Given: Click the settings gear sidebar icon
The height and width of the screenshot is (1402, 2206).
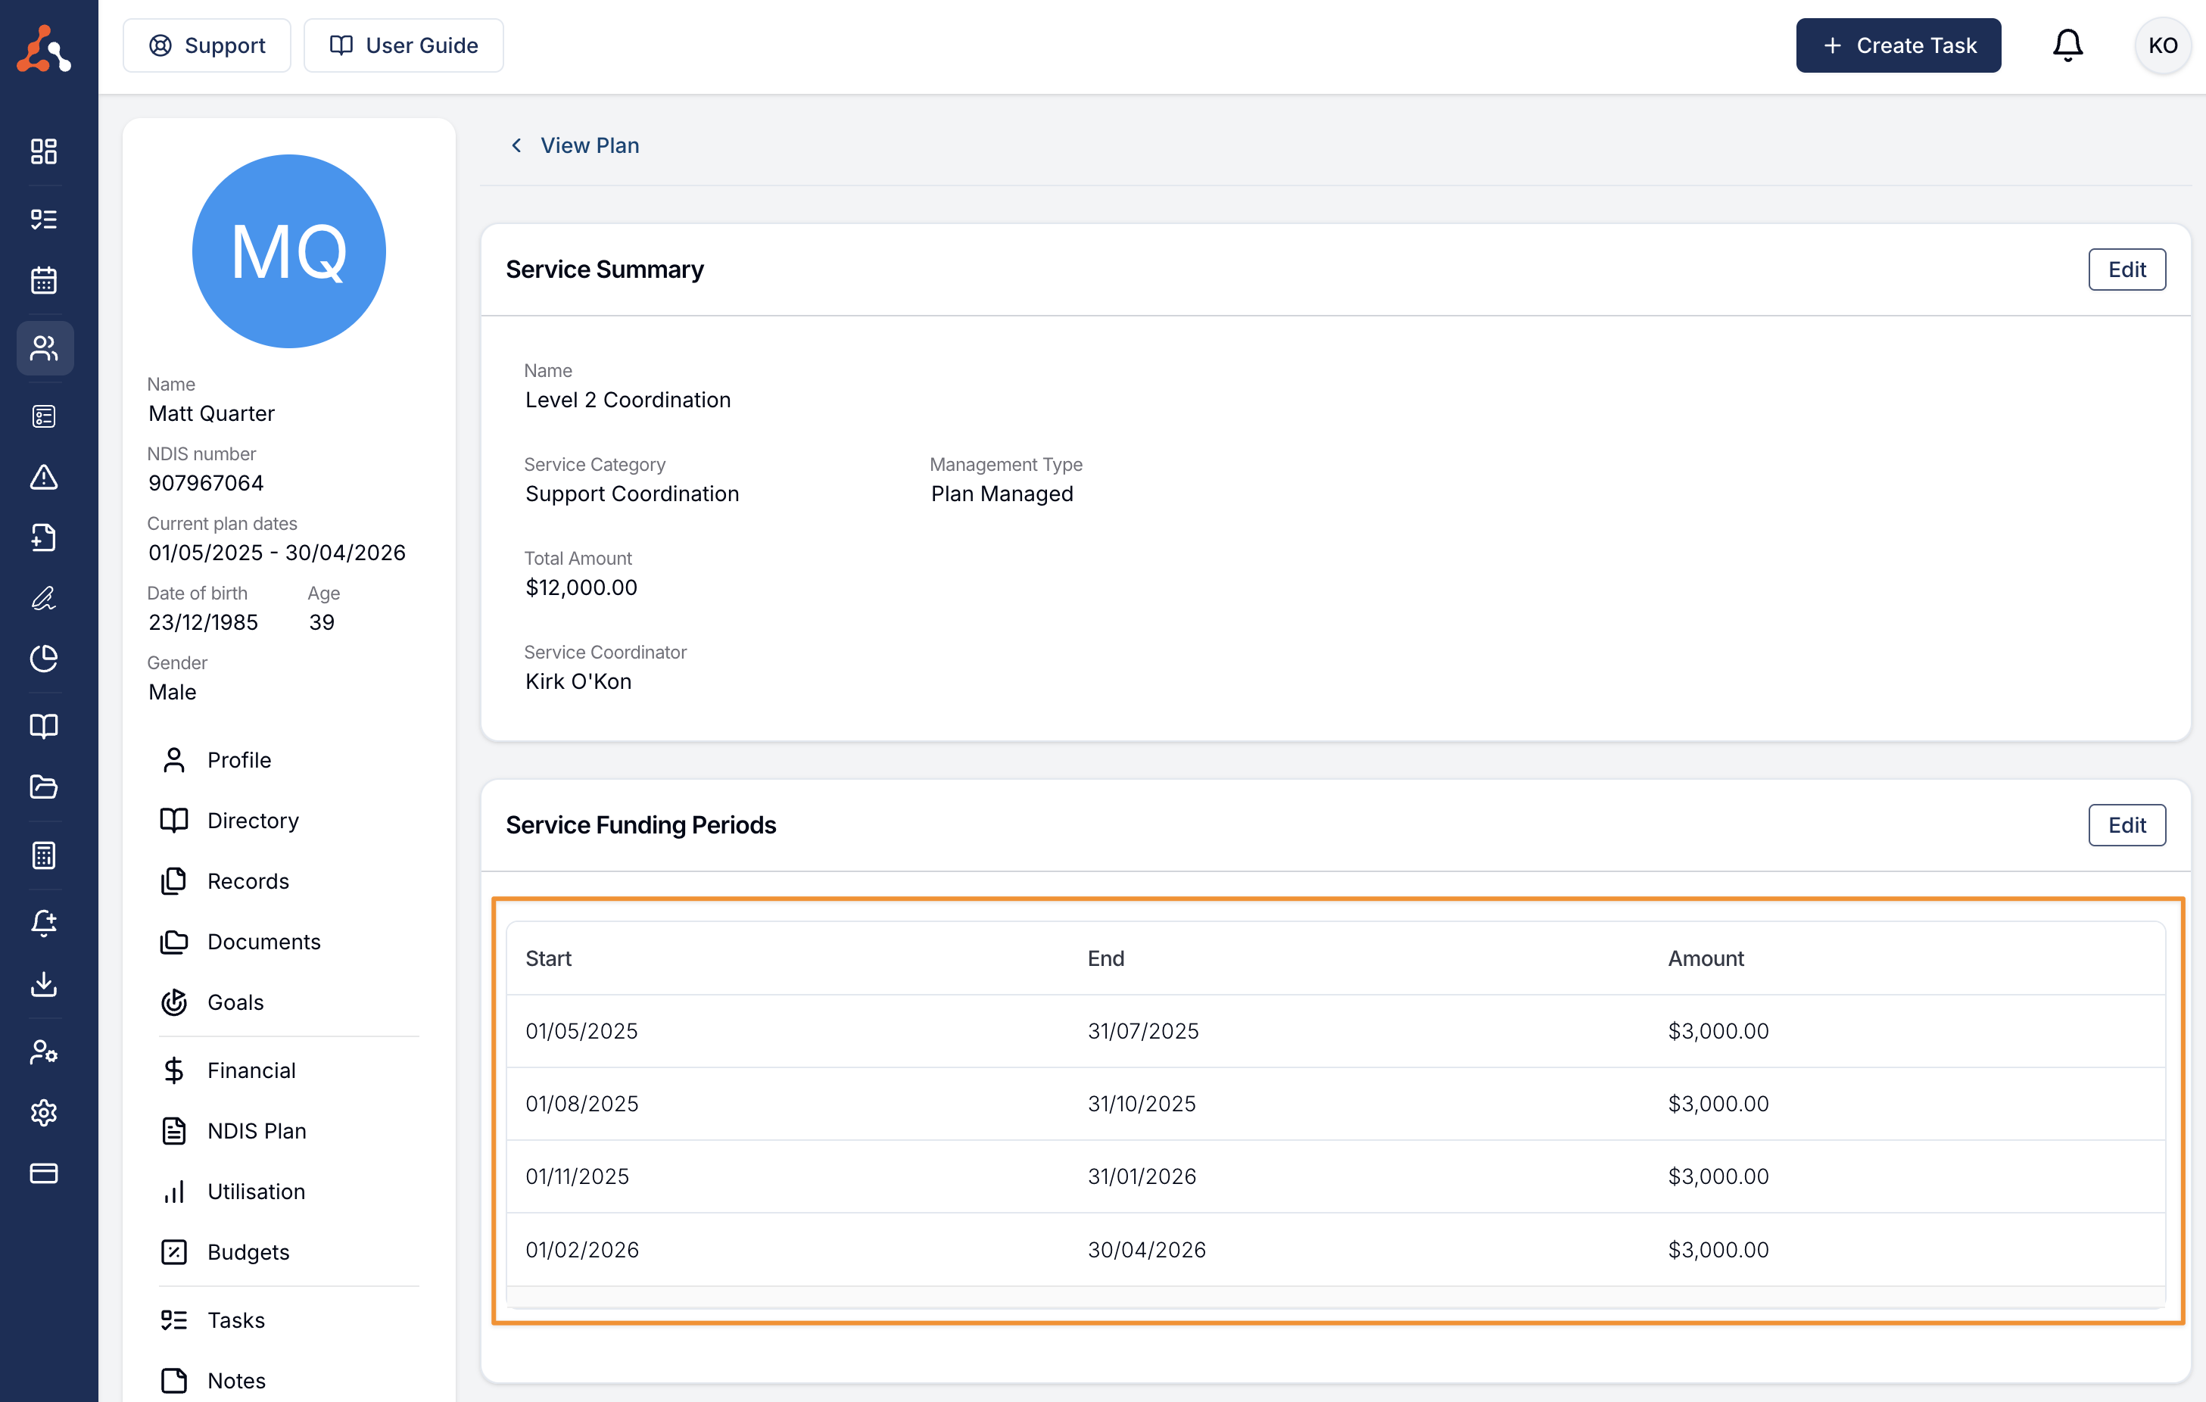Looking at the screenshot, I should [44, 1112].
